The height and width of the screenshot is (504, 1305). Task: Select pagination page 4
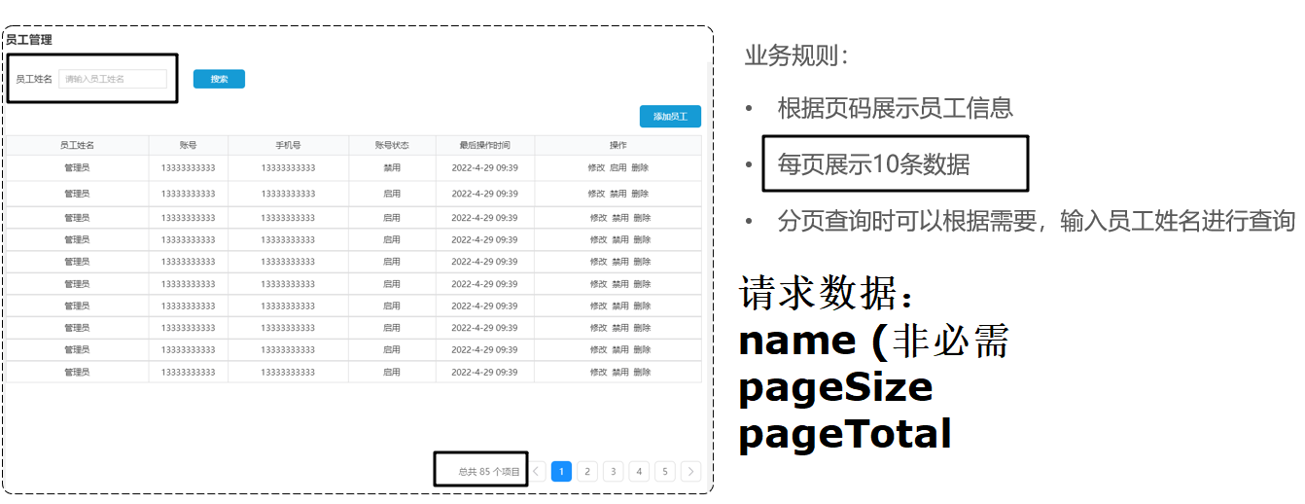coord(639,472)
